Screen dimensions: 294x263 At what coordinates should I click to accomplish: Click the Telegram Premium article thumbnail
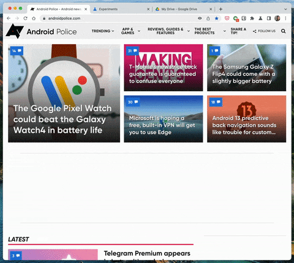coord(53,254)
